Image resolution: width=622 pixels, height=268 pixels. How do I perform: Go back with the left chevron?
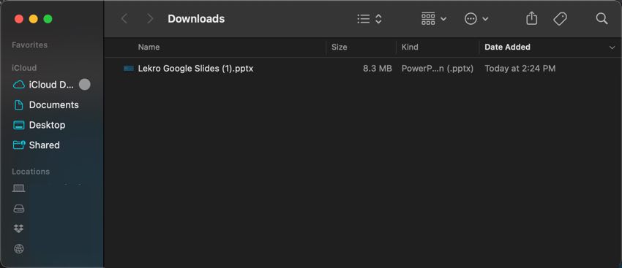124,18
